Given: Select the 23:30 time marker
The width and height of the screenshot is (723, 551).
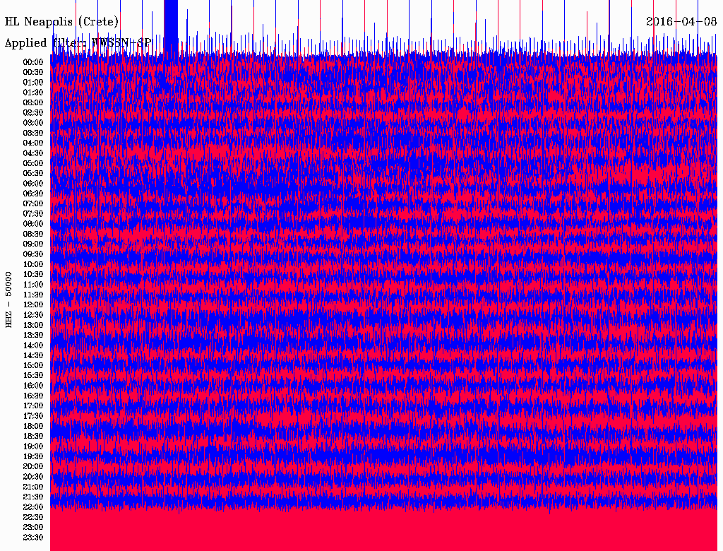Looking at the screenshot, I should [33, 537].
